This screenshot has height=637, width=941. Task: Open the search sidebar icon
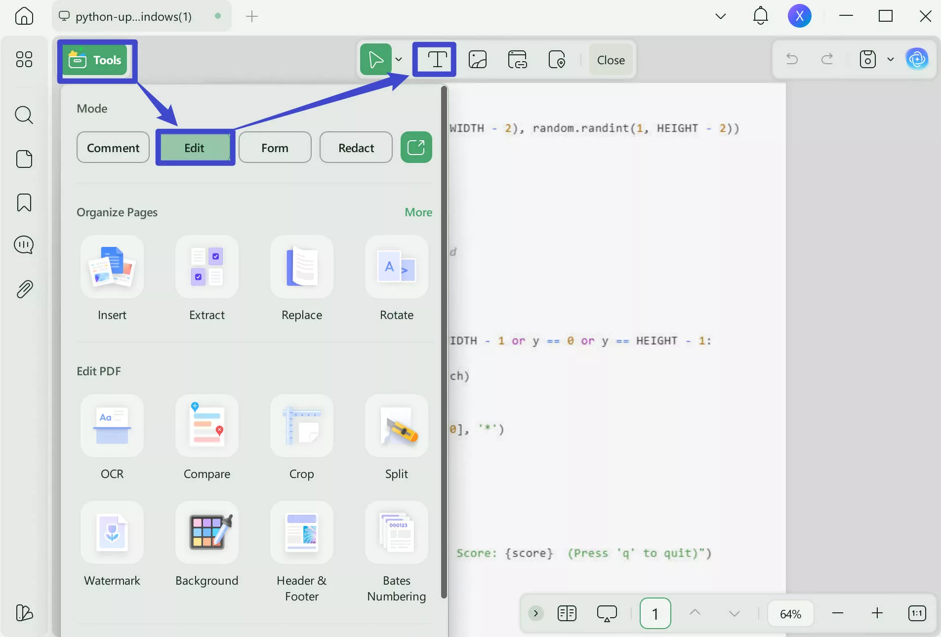coord(24,115)
